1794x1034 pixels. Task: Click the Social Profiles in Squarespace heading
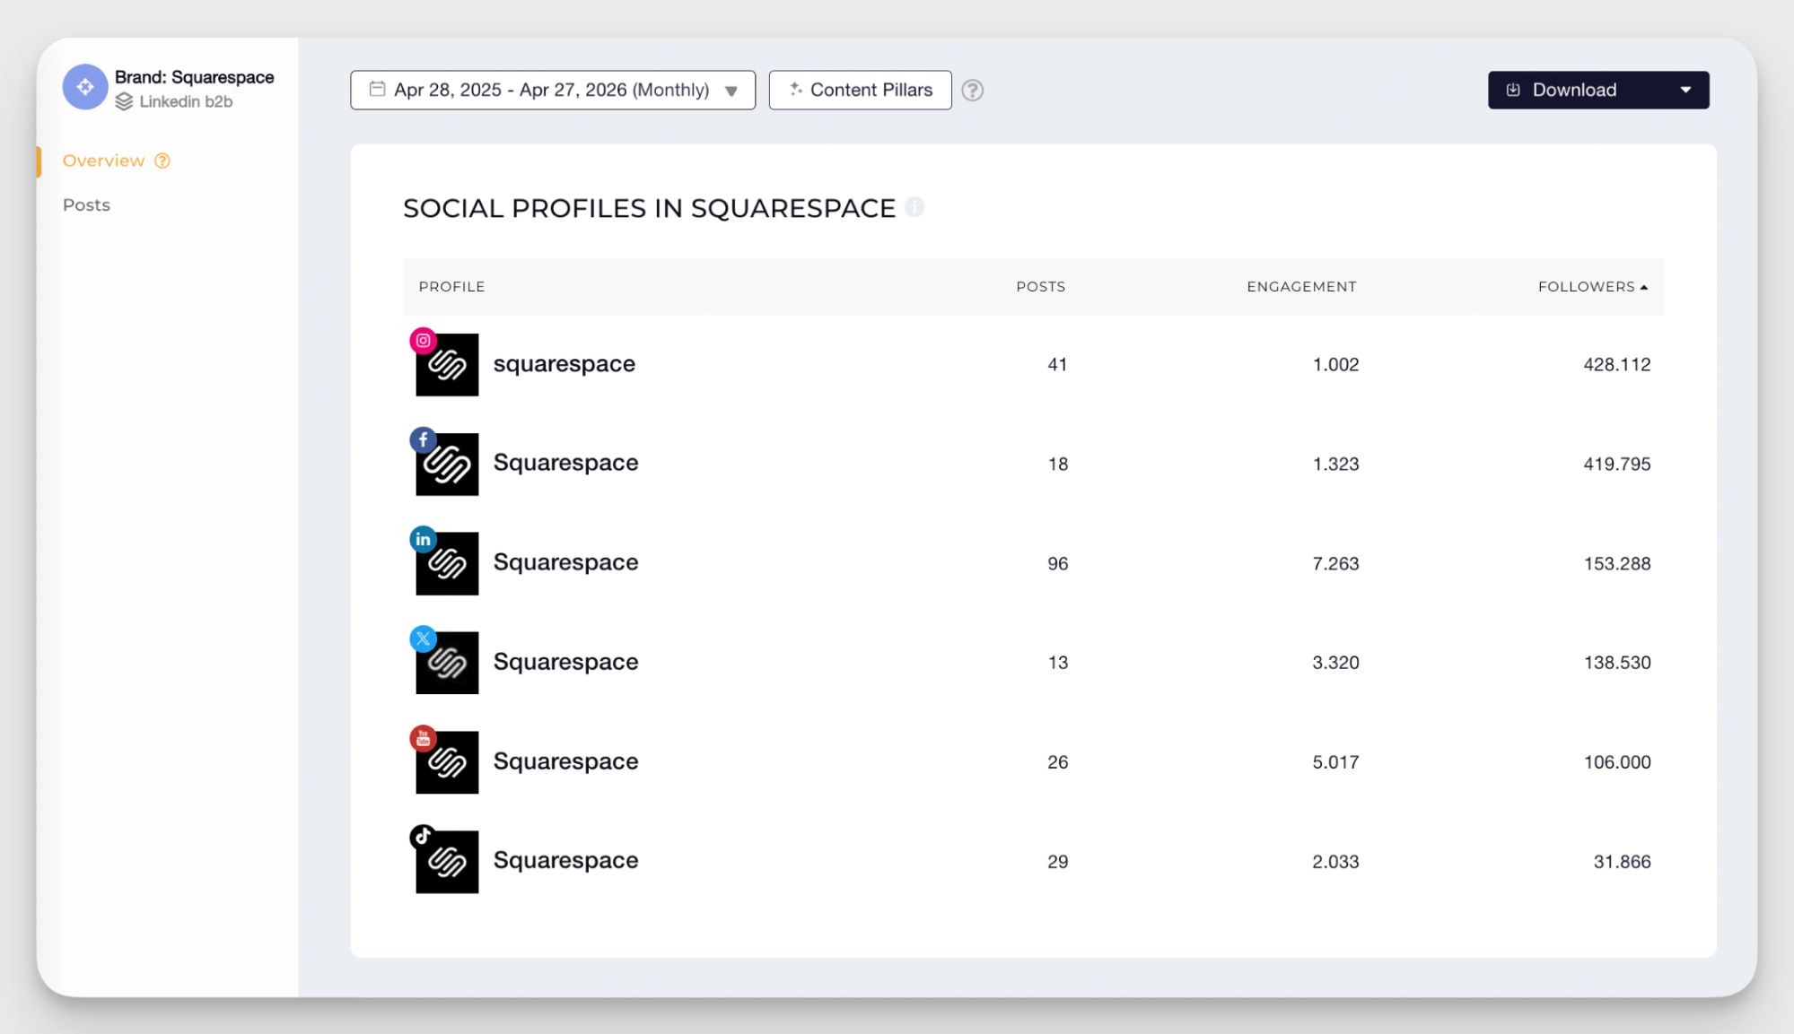tap(649, 208)
